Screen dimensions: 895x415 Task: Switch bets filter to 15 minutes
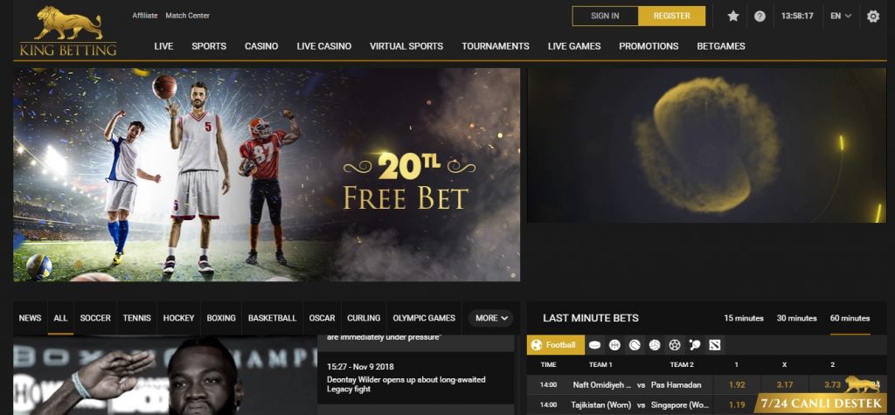point(744,318)
